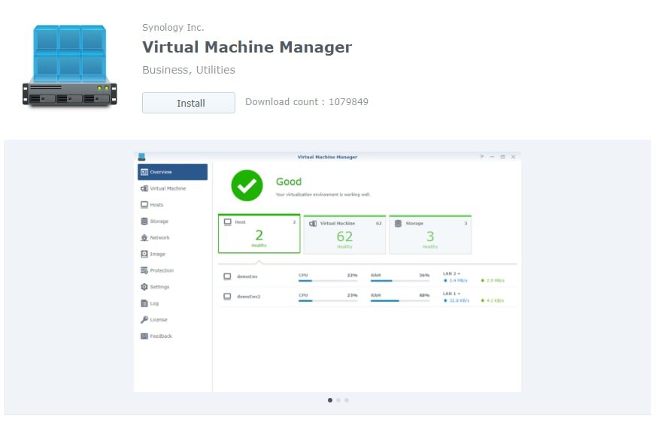Click the host icon beside demoEnv row
658x437 pixels.
pyautogui.click(x=227, y=276)
